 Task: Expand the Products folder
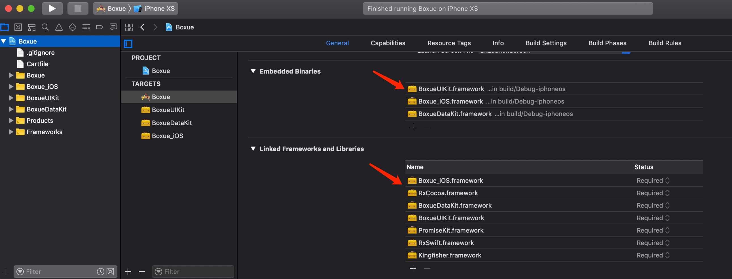point(11,121)
